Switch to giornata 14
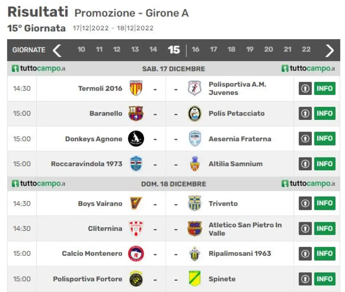 click(153, 49)
